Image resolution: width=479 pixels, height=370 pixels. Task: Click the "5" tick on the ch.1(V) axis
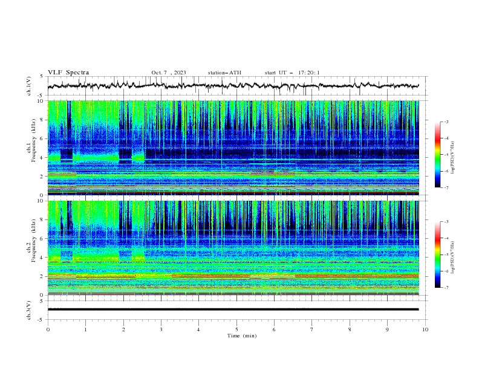pos(42,77)
